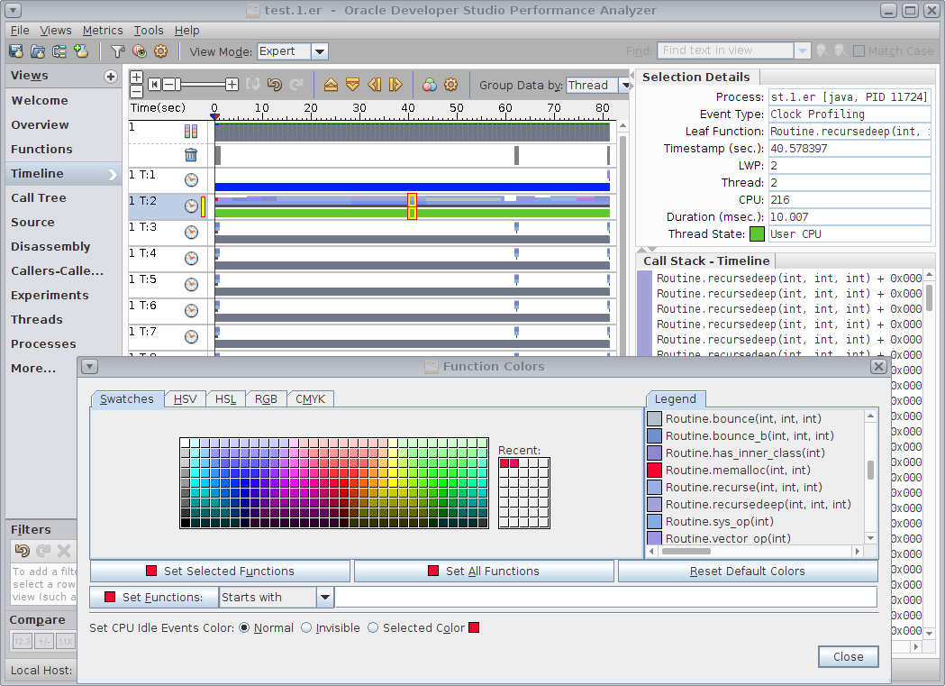The height and width of the screenshot is (686, 945).
Task: Switch to the HSV color tab
Action: (186, 398)
